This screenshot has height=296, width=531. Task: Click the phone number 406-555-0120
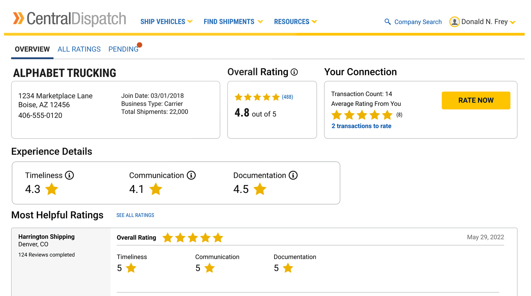[40, 116]
